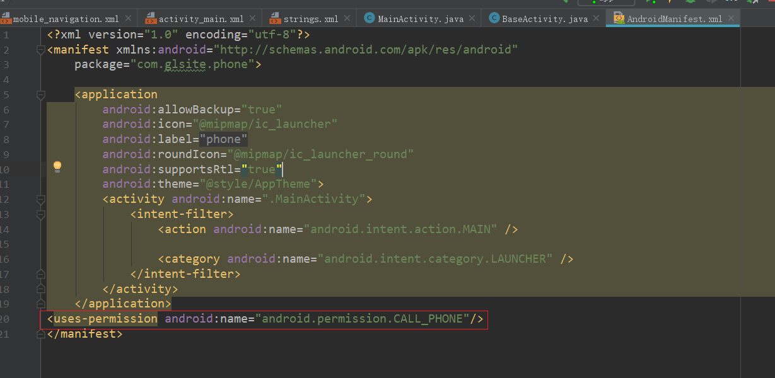Place cursor in the com.glsite.phone package value

point(189,64)
